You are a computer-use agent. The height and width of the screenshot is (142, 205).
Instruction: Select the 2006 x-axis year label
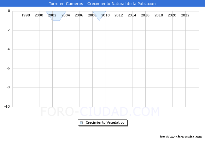tap(79, 15)
